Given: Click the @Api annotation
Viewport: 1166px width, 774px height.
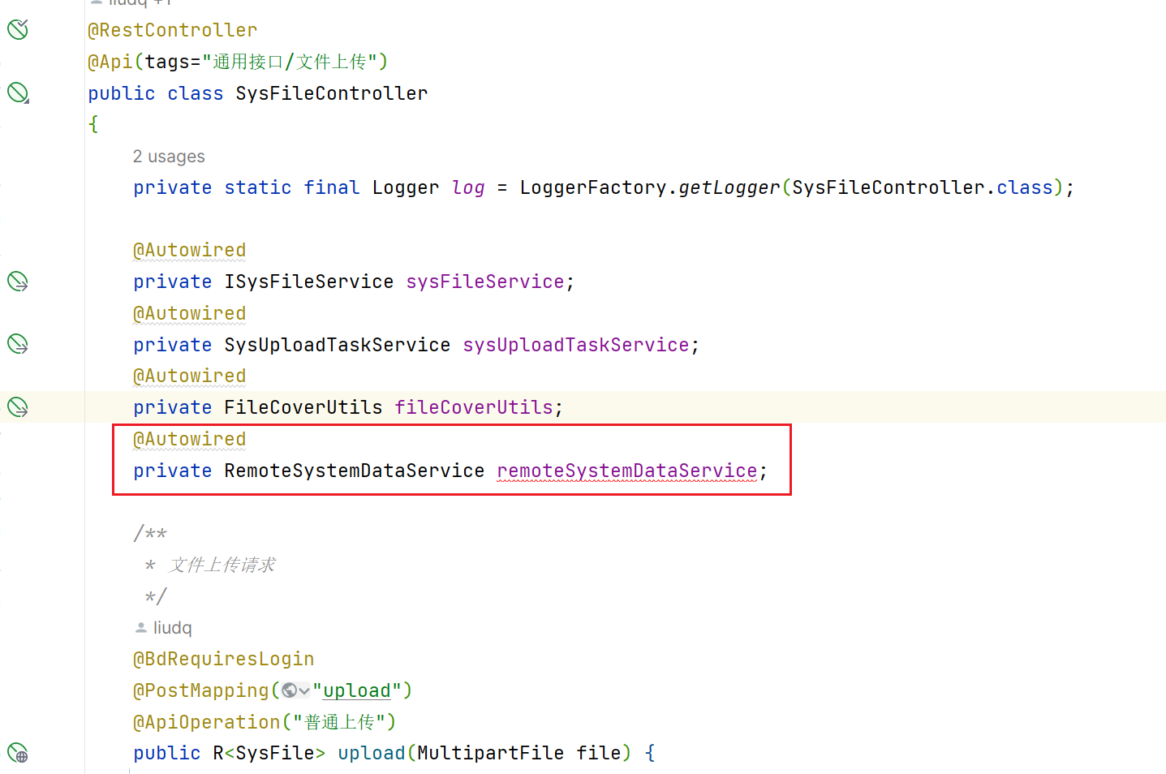Looking at the screenshot, I should [110, 62].
